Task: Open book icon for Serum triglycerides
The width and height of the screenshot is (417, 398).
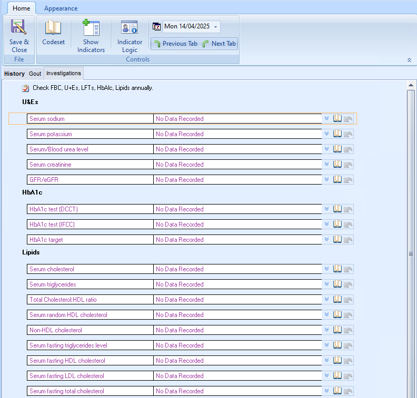Action: [x=337, y=284]
